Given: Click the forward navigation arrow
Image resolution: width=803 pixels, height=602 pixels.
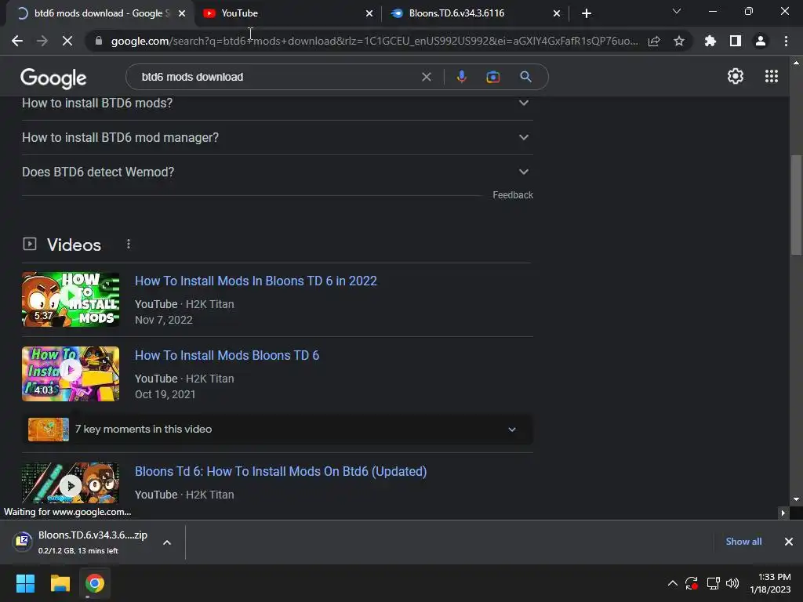Looking at the screenshot, I should pyautogui.click(x=42, y=41).
